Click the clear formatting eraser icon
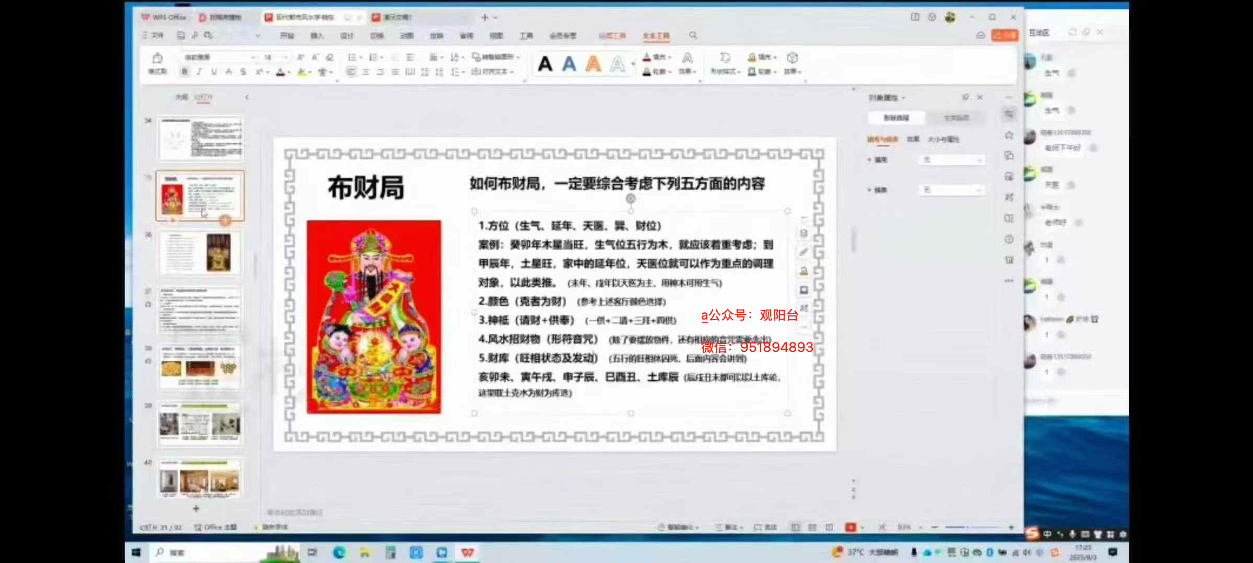The height and width of the screenshot is (563, 1253). [x=329, y=57]
